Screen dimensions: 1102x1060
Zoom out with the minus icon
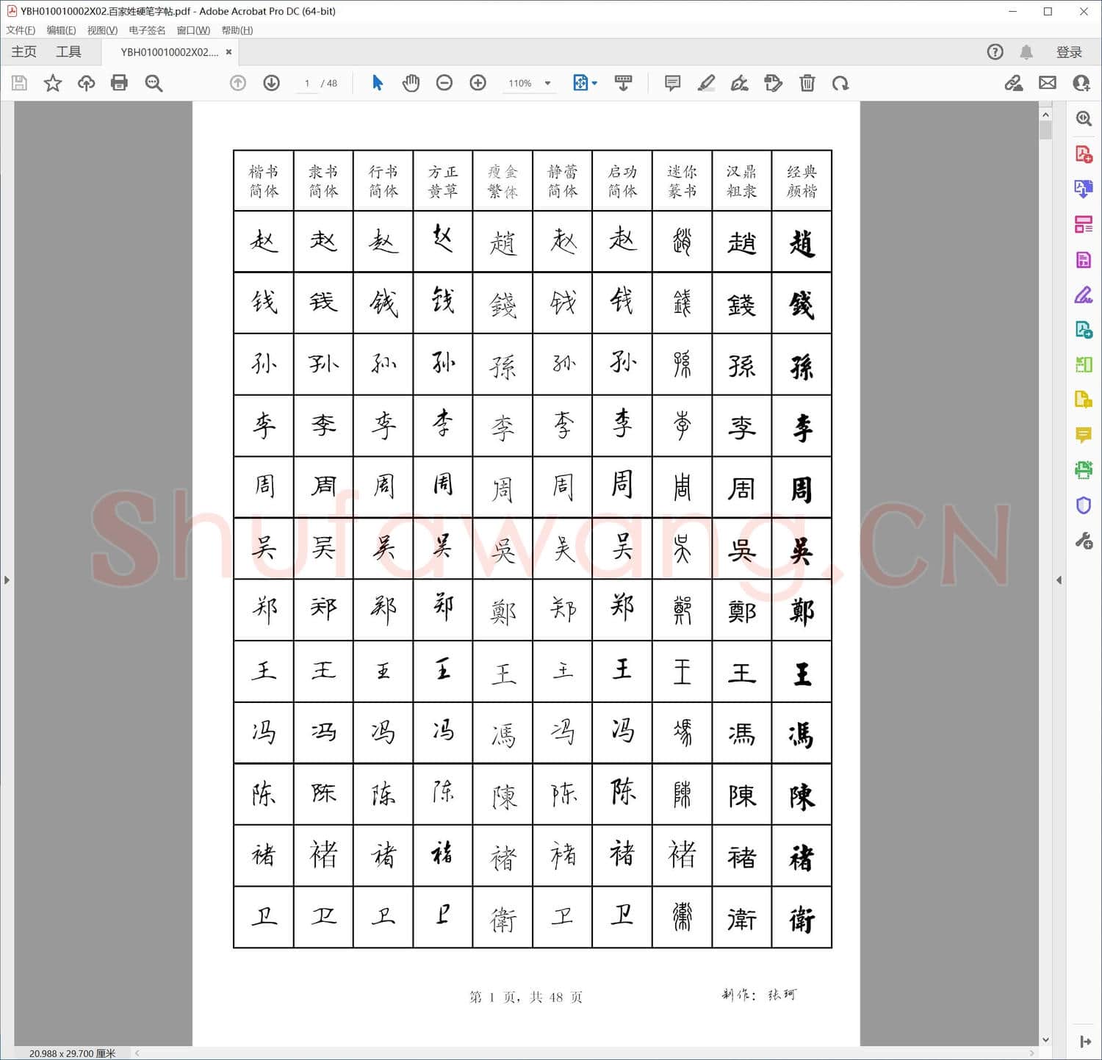(x=444, y=83)
